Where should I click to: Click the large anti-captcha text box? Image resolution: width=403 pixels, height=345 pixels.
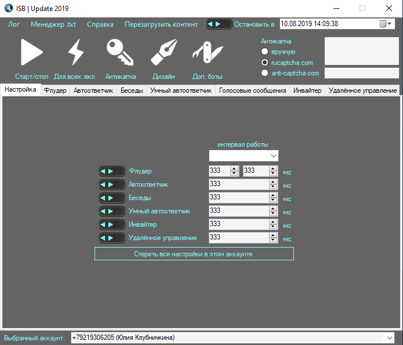362,51
